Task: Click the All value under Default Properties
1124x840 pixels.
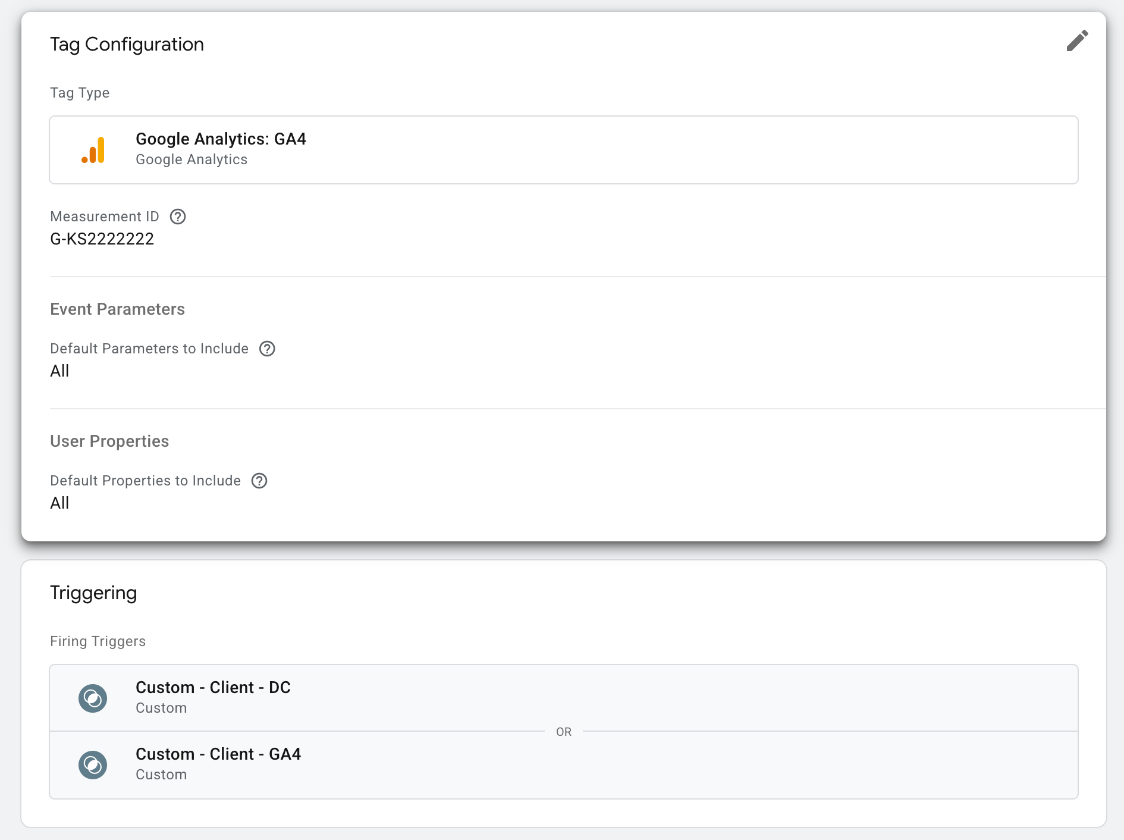Action: point(59,503)
